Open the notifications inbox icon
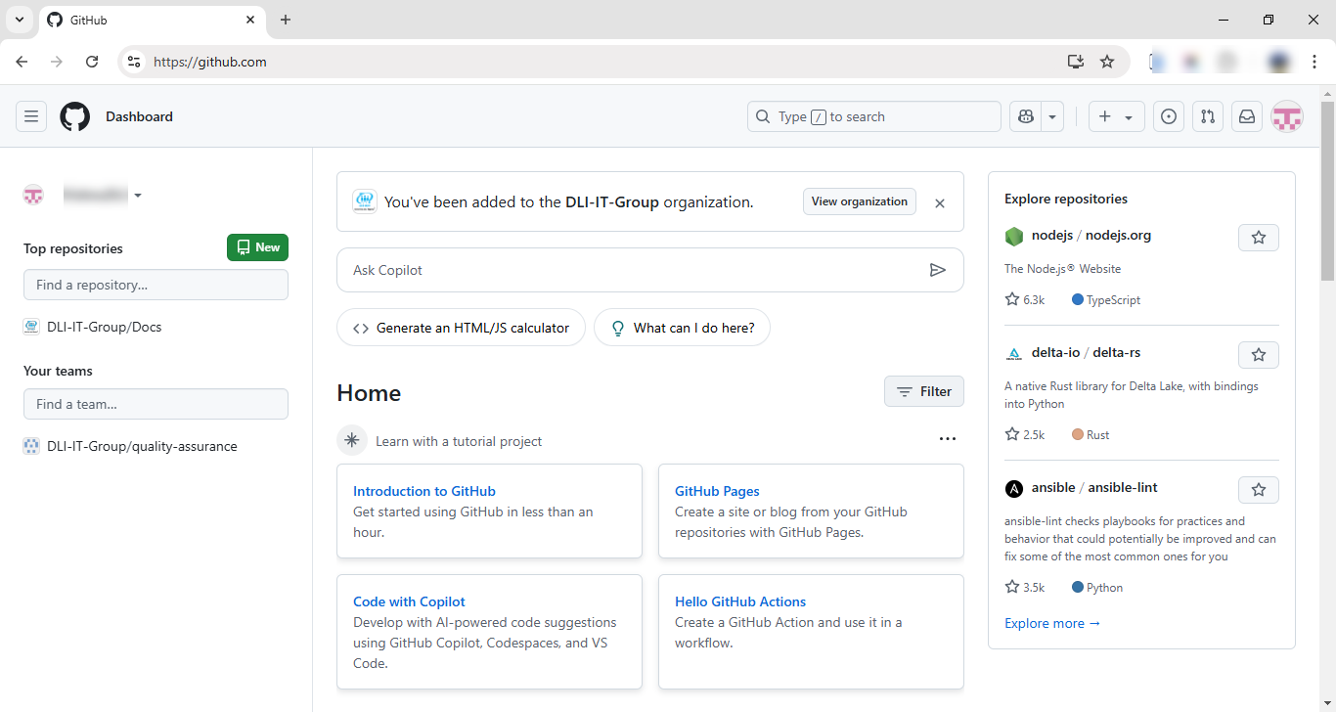The image size is (1336, 712). [x=1246, y=116]
